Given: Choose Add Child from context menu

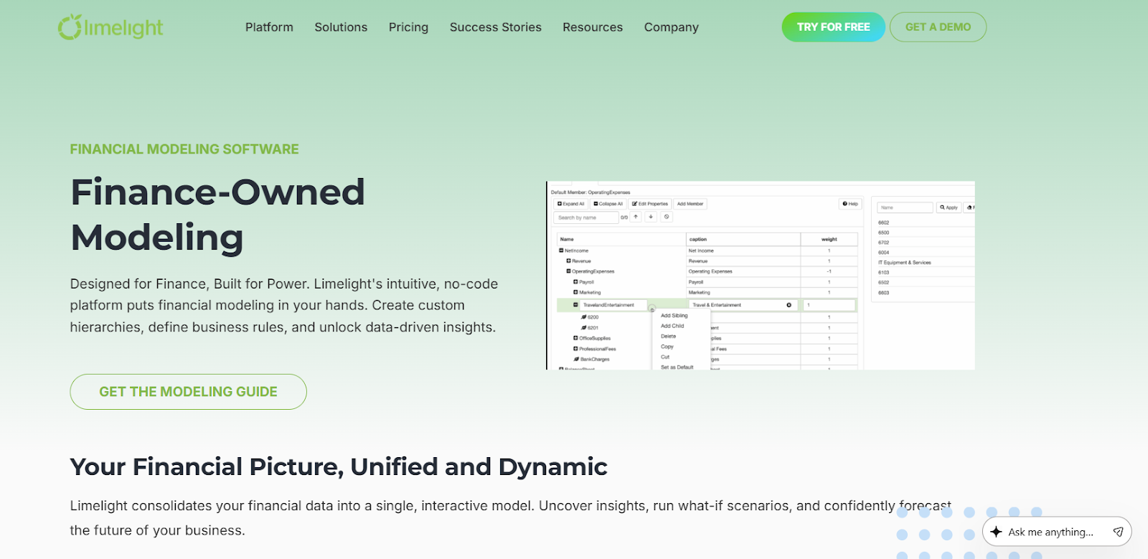Looking at the screenshot, I should [672, 326].
